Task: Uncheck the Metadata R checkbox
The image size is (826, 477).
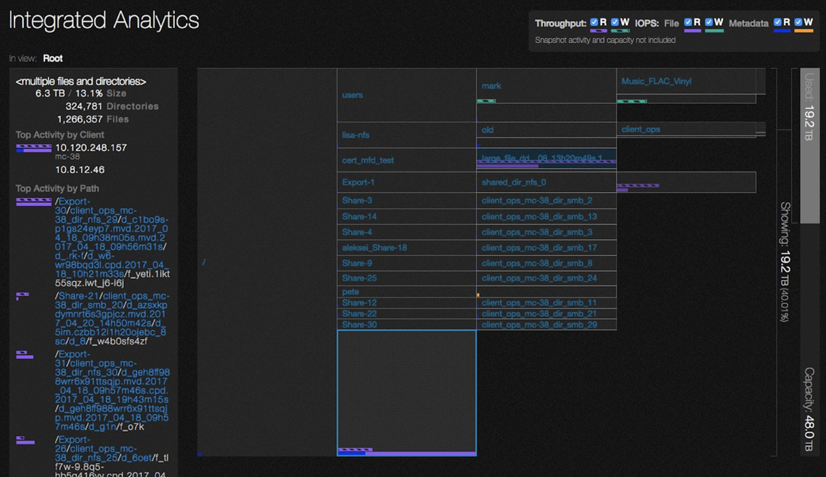Action: [778, 23]
